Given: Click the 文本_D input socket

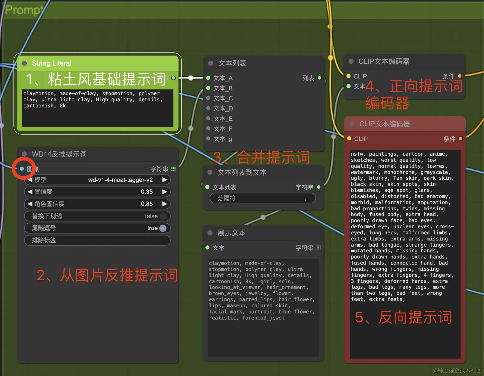Looking at the screenshot, I should click(208, 108).
